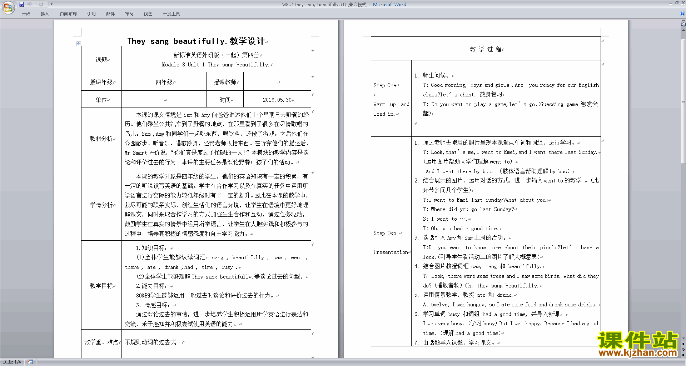This screenshot has height=366, width=686.
Task: Click the 'S: I went to' line
Action: [444, 219]
